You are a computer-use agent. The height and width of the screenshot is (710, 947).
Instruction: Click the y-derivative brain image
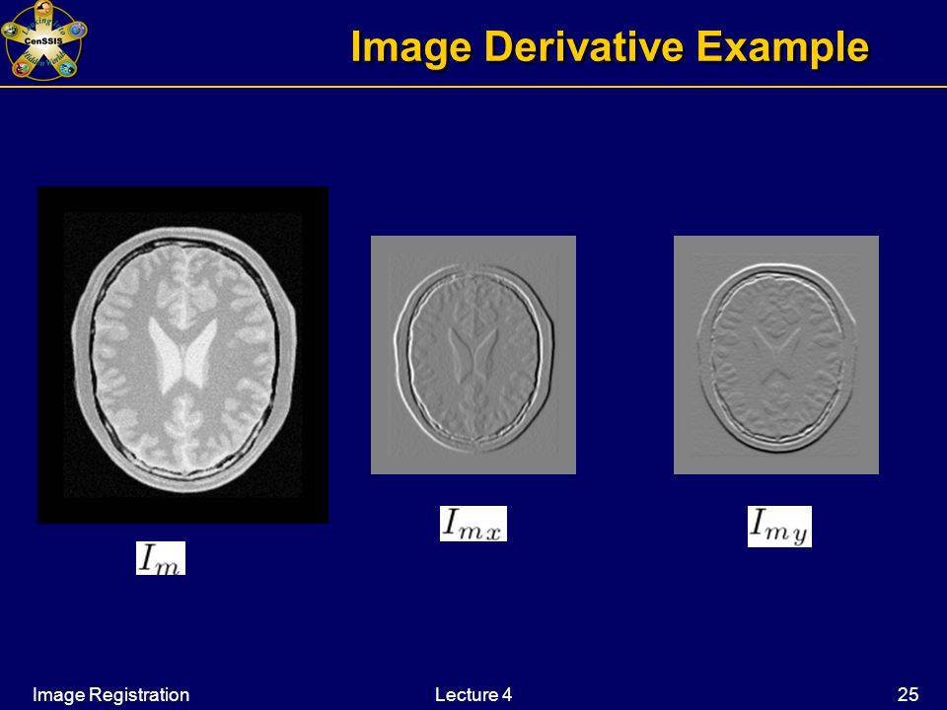pos(776,355)
